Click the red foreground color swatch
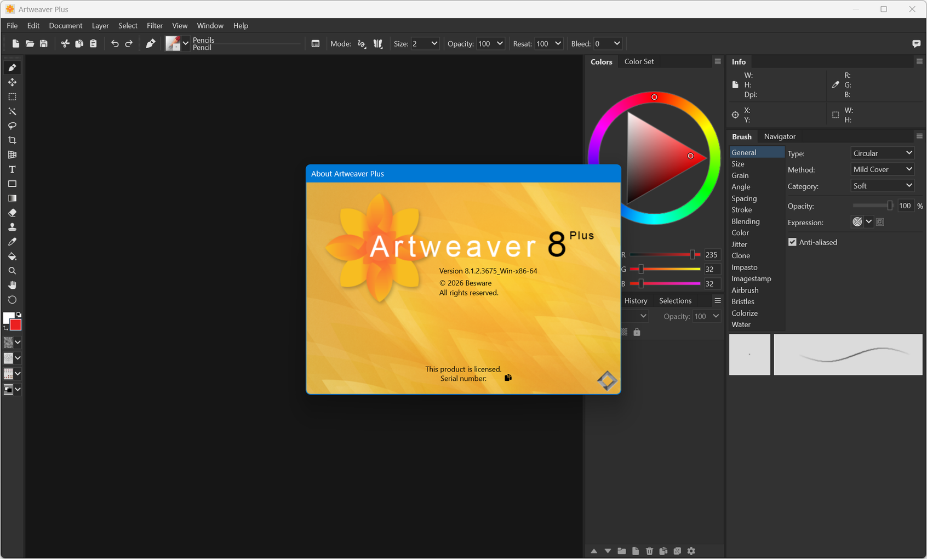The image size is (927, 559). coord(16,326)
